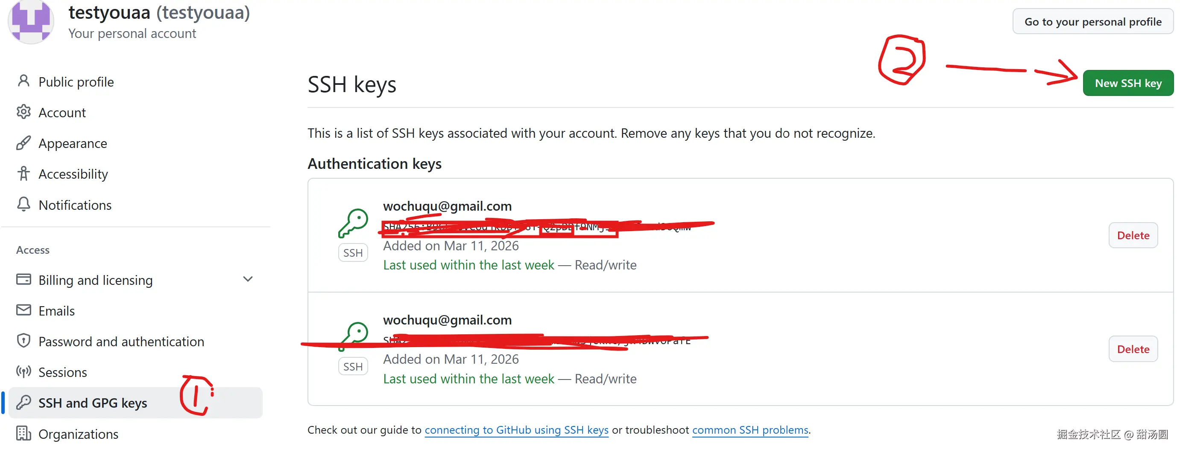
Task: Click the Accessibility figure icon
Action: [23, 174]
